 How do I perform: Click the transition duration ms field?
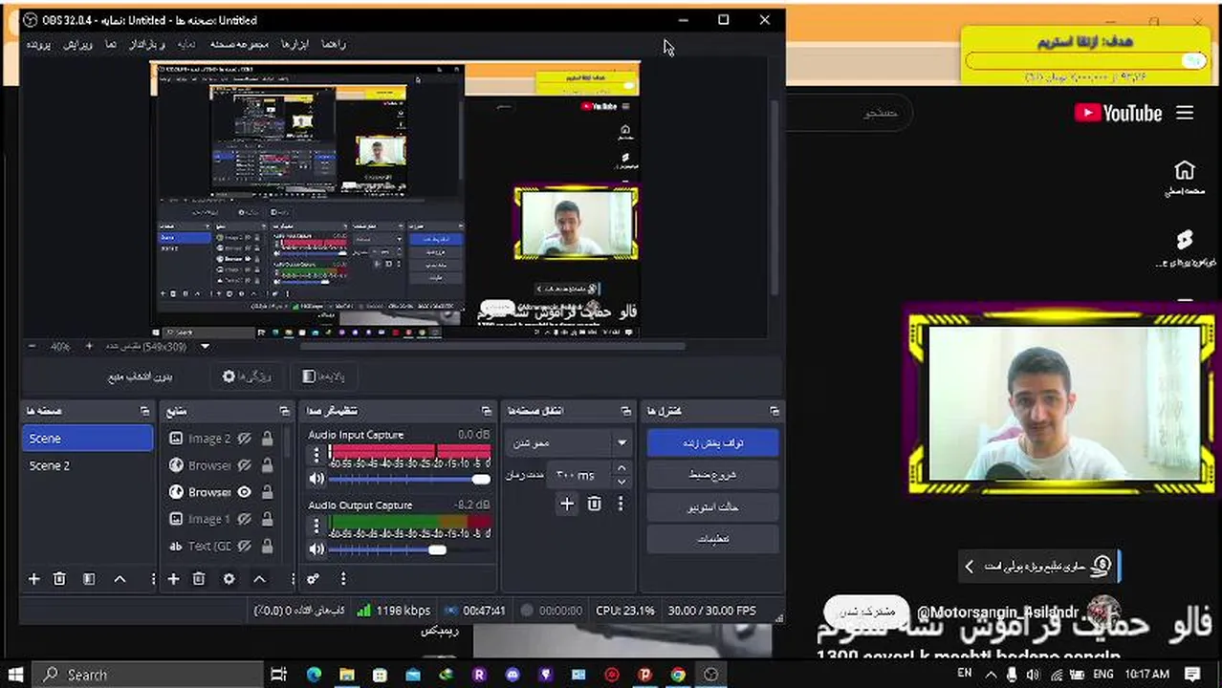click(580, 475)
